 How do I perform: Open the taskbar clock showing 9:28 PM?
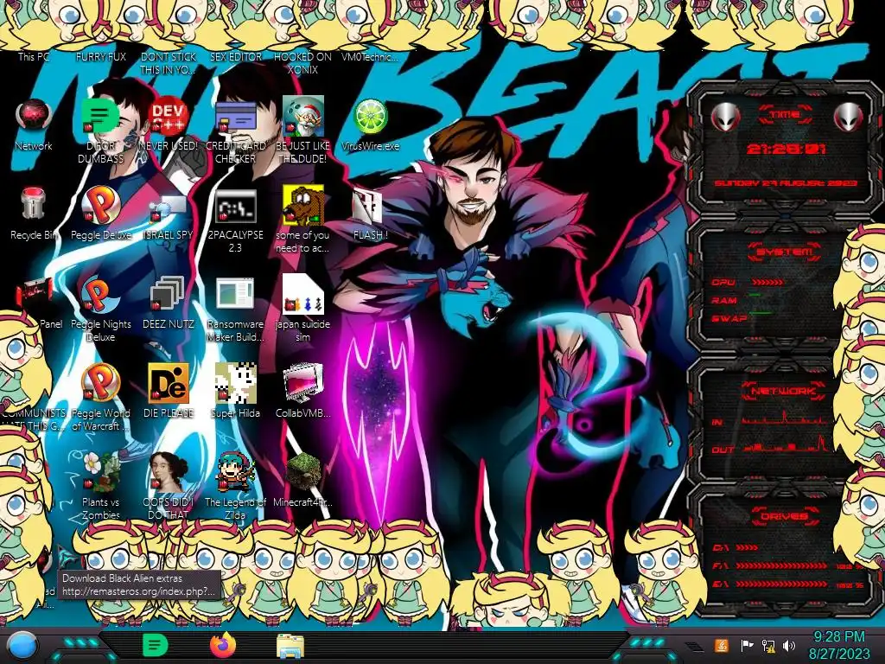(x=839, y=645)
